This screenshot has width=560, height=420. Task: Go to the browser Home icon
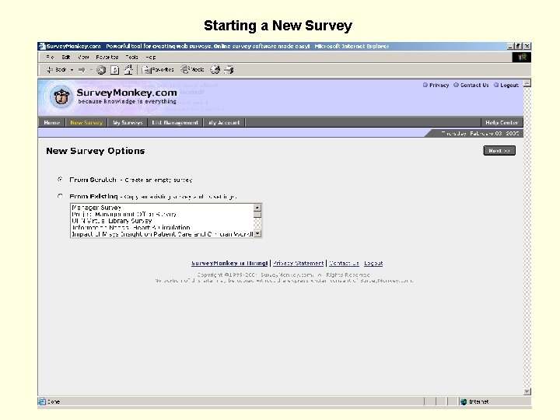[x=128, y=70]
